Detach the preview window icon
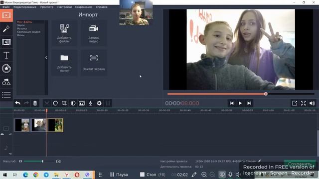Viewport: 319px width, 179px height. click(x=295, y=103)
